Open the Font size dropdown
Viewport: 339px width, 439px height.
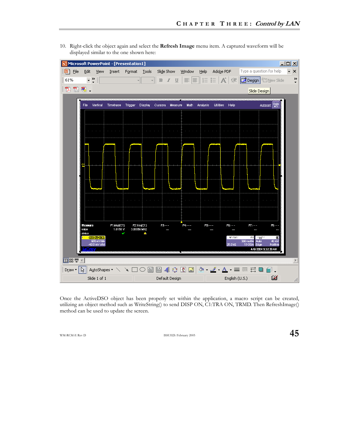152,80
